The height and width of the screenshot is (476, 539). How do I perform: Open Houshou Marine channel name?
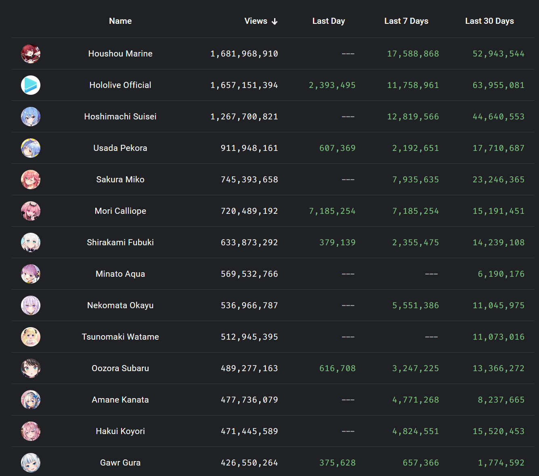click(120, 54)
